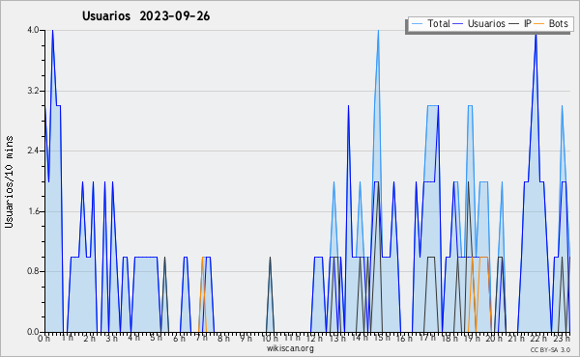Click the '0 h' x-axis label

click(x=43, y=338)
